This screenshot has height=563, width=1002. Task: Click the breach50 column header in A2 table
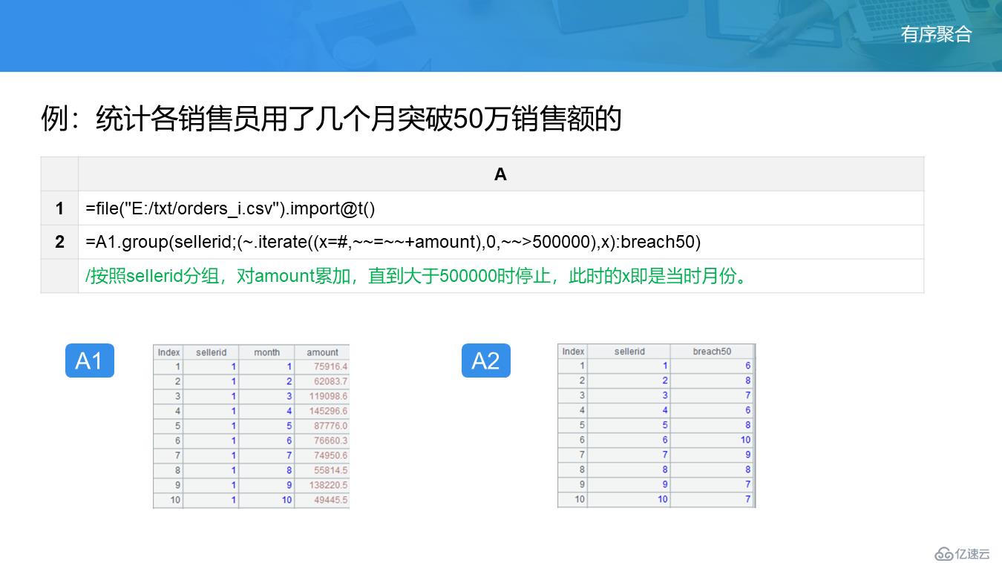(712, 352)
